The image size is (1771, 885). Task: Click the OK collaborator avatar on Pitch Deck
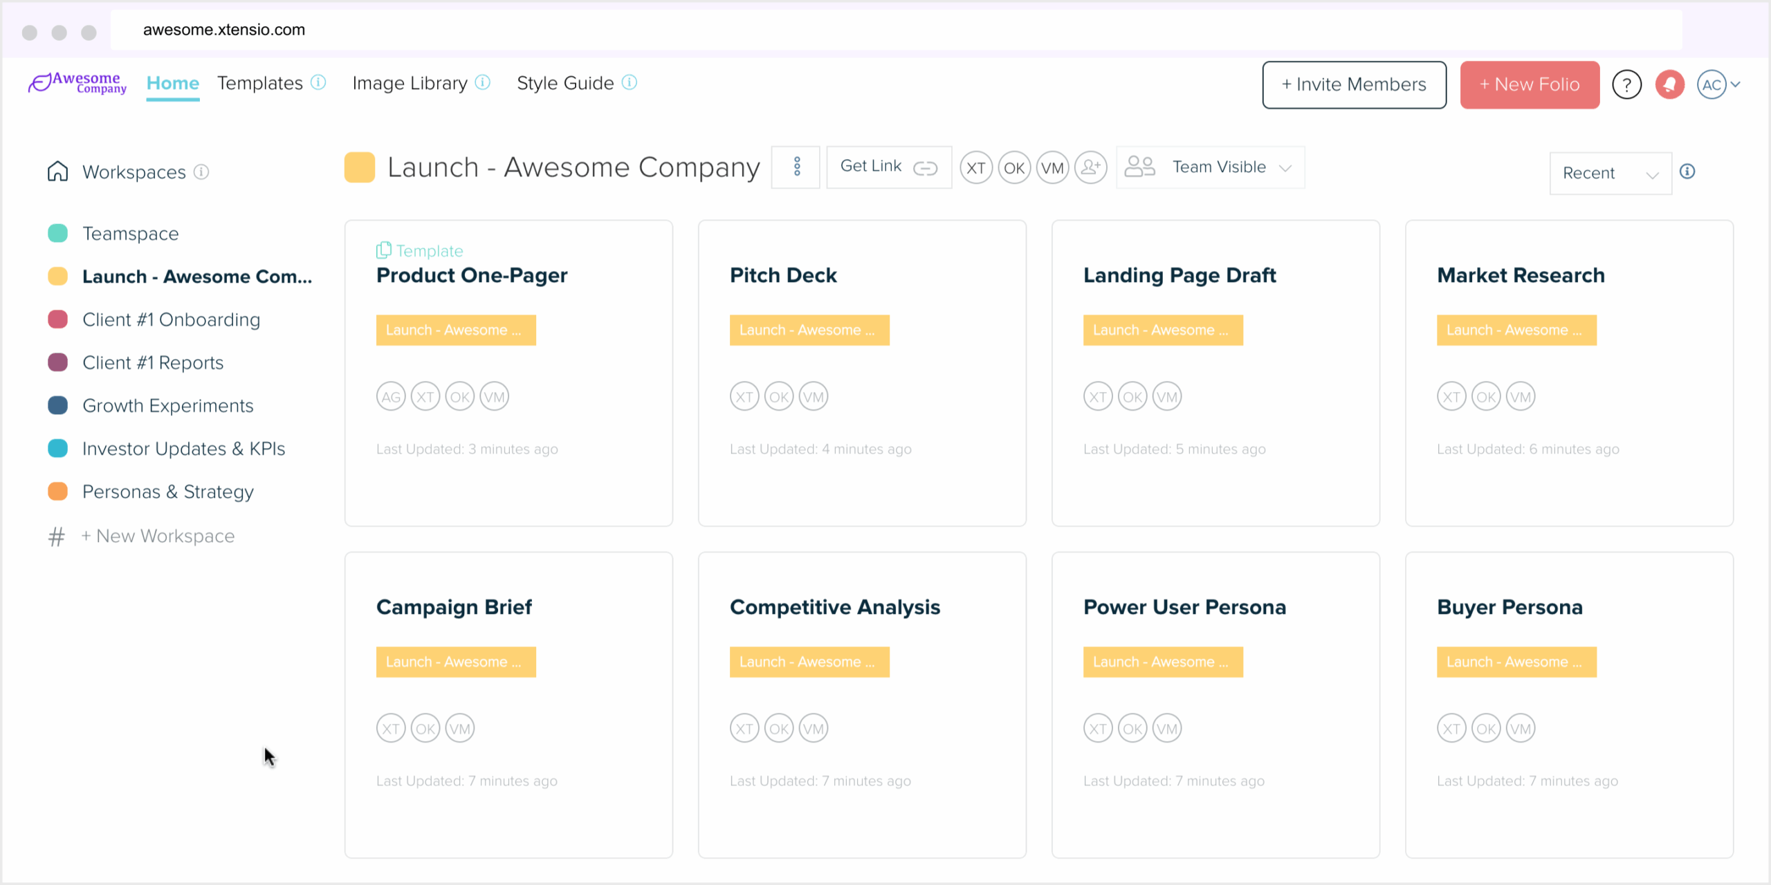[x=779, y=395]
